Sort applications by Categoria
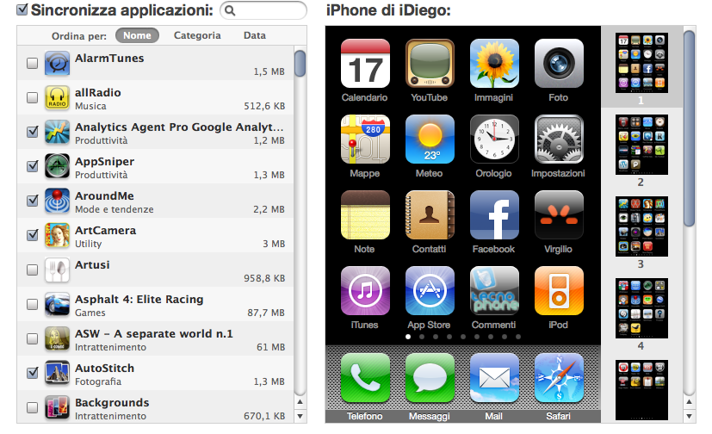Image resolution: width=712 pixels, height=434 pixels. [197, 36]
